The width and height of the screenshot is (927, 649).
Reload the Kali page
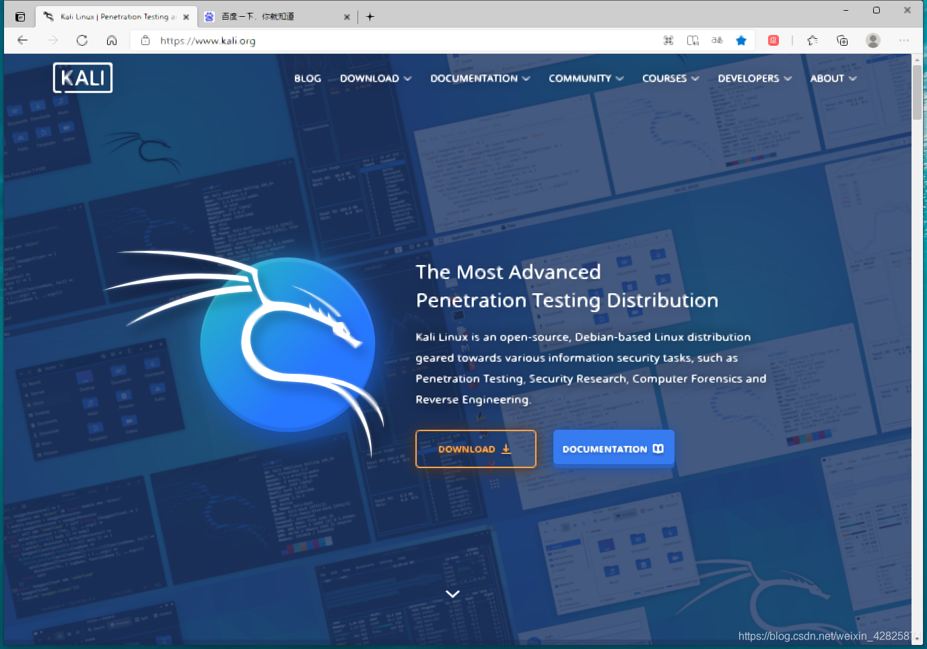(82, 40)
